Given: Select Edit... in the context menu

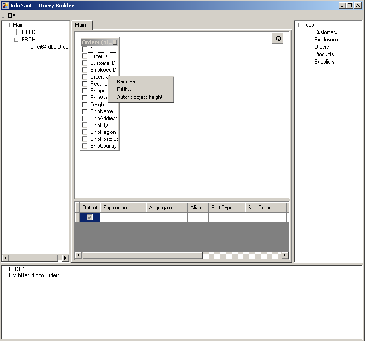Looking at the screenshot, I should 125,89.
